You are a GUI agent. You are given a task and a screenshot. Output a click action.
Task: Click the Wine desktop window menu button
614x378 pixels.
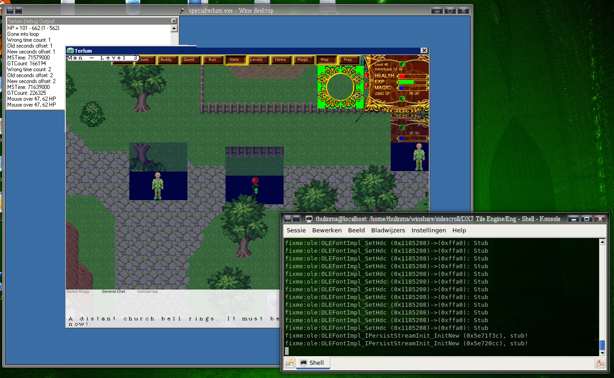[x=10, y=10]
